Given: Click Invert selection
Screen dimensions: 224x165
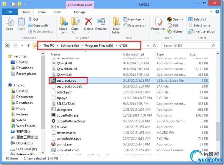Looking at the screenshot, I should coord(202,31).
